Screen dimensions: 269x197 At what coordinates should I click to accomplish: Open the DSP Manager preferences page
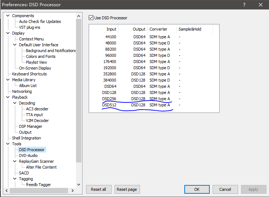[31, 126]
